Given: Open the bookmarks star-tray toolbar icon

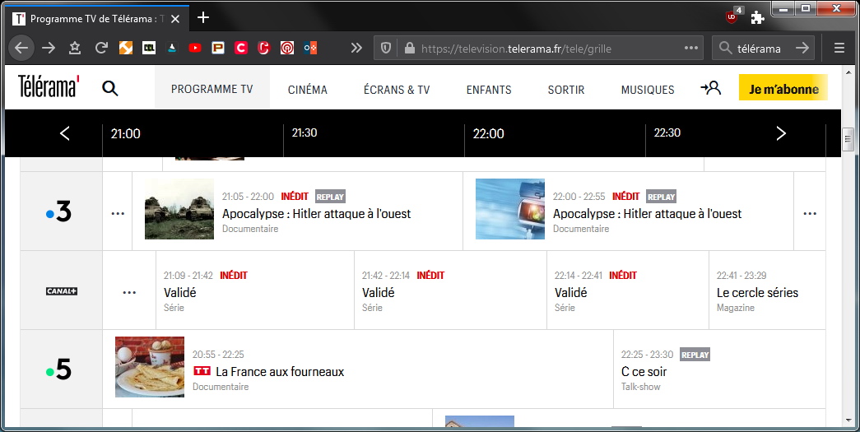Looking at the screenshot, I should click(75, 48).
